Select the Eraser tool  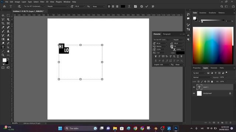click(x=8, y=35)
